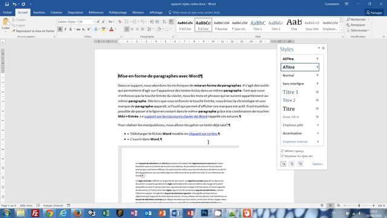387x218 pixels.
Task: Clear all formatting with the eraser icon
Action: point(120,22)
